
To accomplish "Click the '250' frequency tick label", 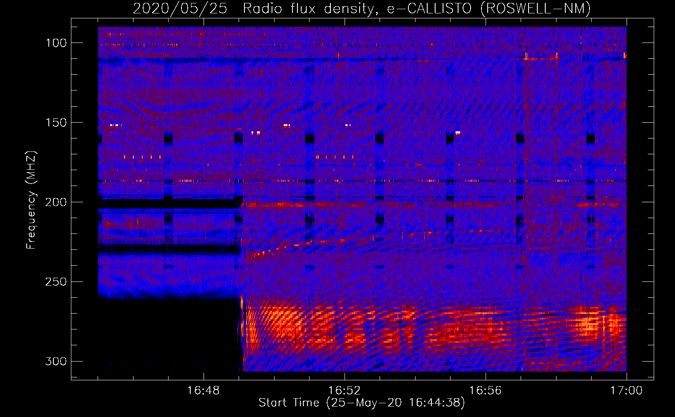I will (x=56, y=282).
